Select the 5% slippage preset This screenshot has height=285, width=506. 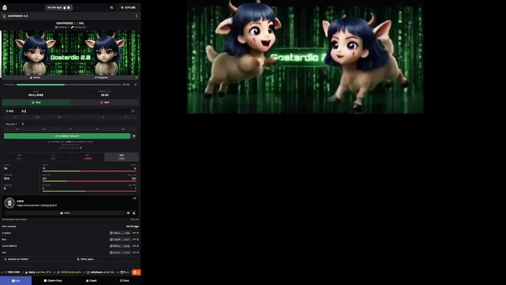[97, 129]
